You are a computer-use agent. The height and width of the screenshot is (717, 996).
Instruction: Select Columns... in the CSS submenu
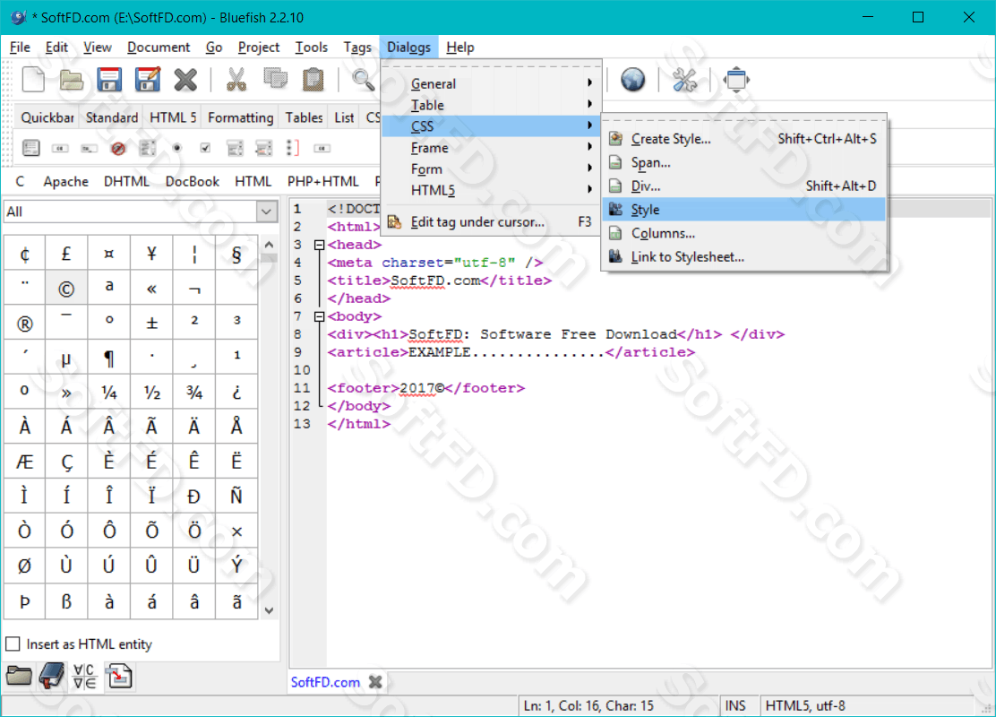tap(743, 233)
